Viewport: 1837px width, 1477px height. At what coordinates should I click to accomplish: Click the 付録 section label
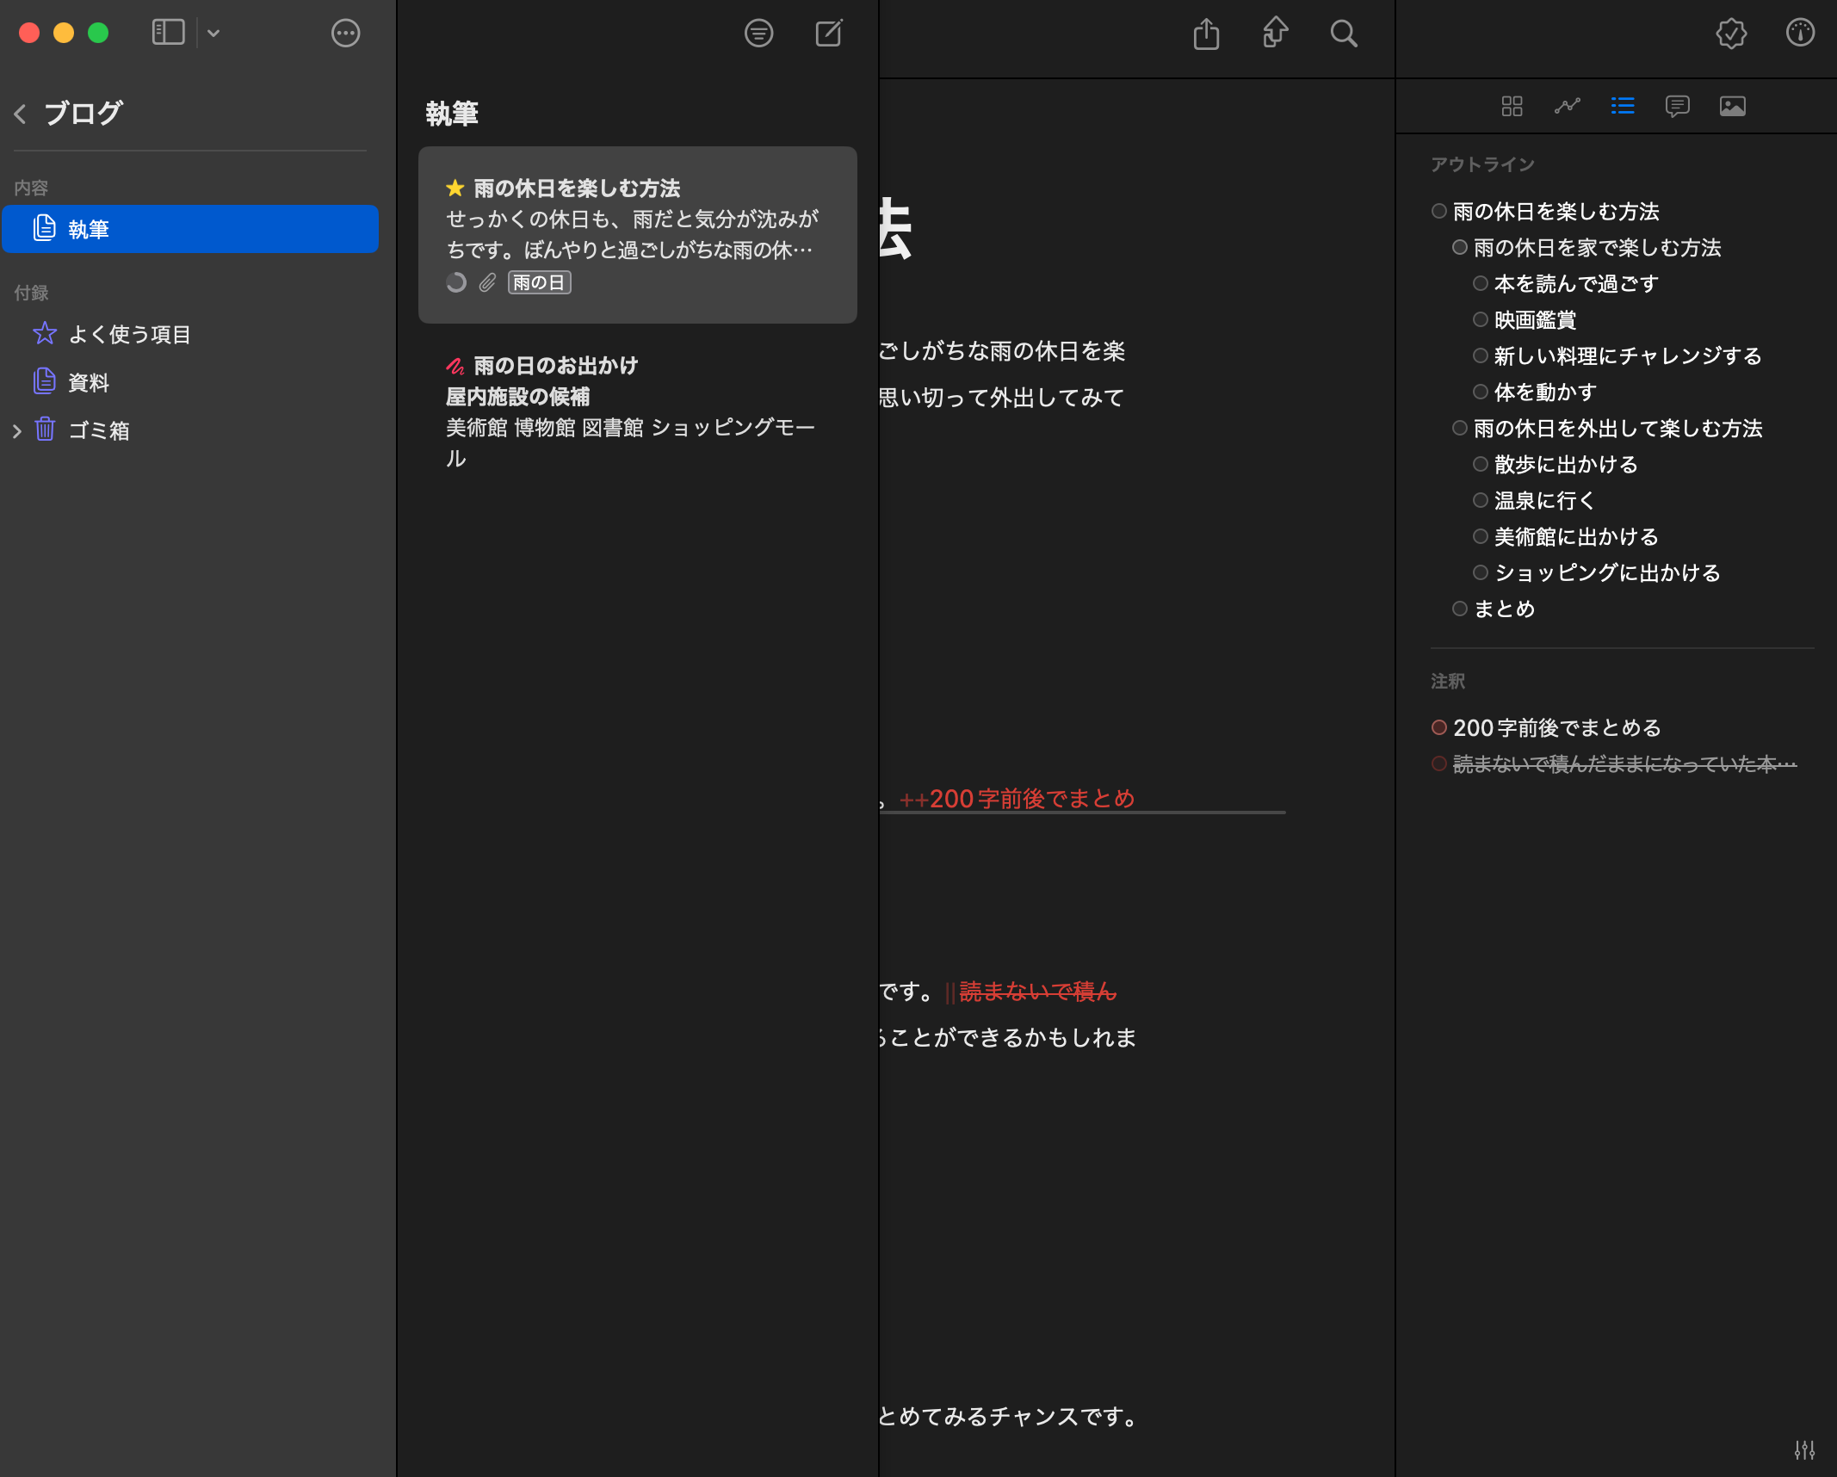click(x=31, y=293)
